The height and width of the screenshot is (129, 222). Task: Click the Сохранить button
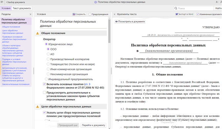click(x=79, y=14)
